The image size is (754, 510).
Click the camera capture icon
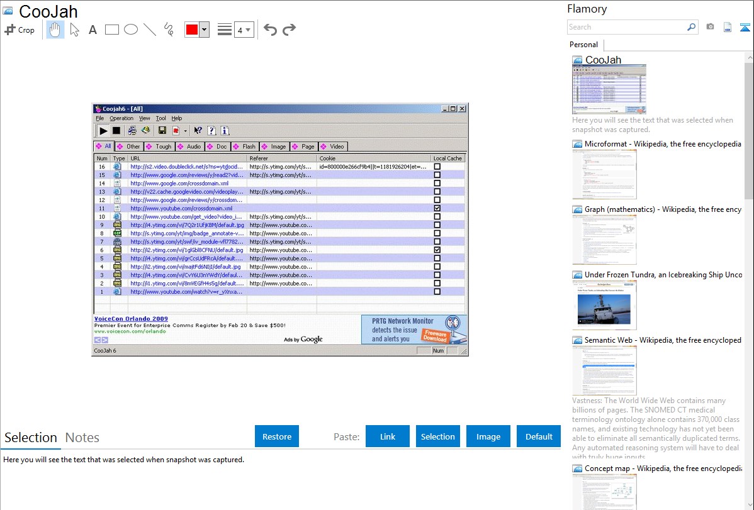pyautogui.click(x=710, y=27)
